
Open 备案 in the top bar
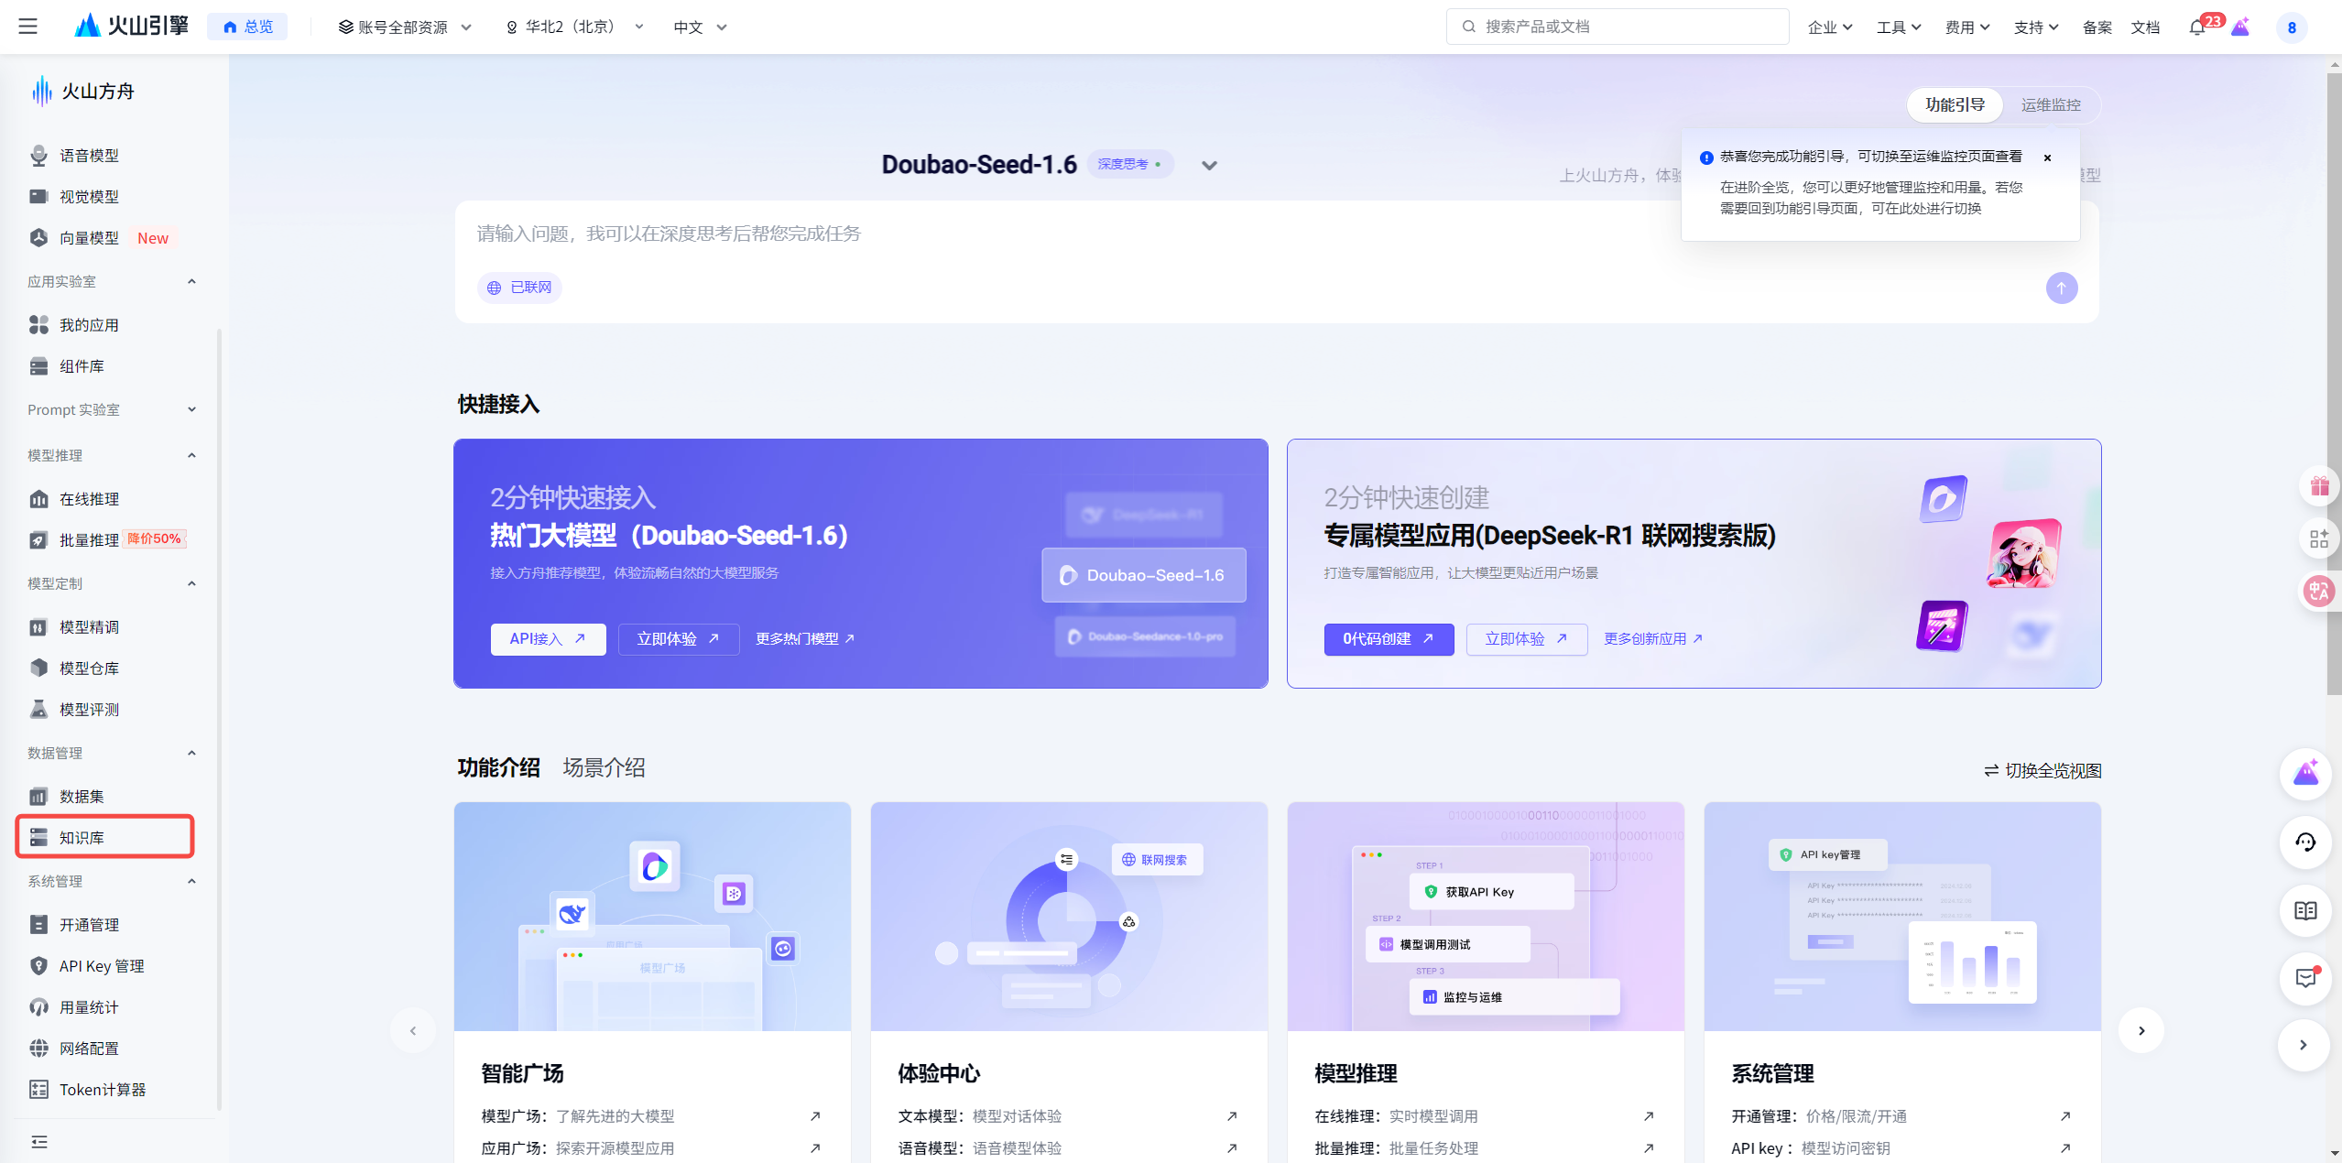point(2097,27)
